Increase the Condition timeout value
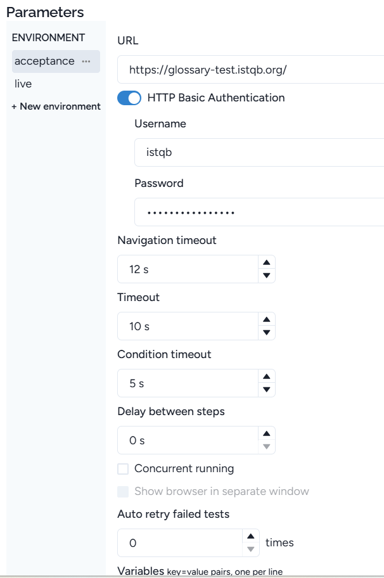 coord(267,376)
